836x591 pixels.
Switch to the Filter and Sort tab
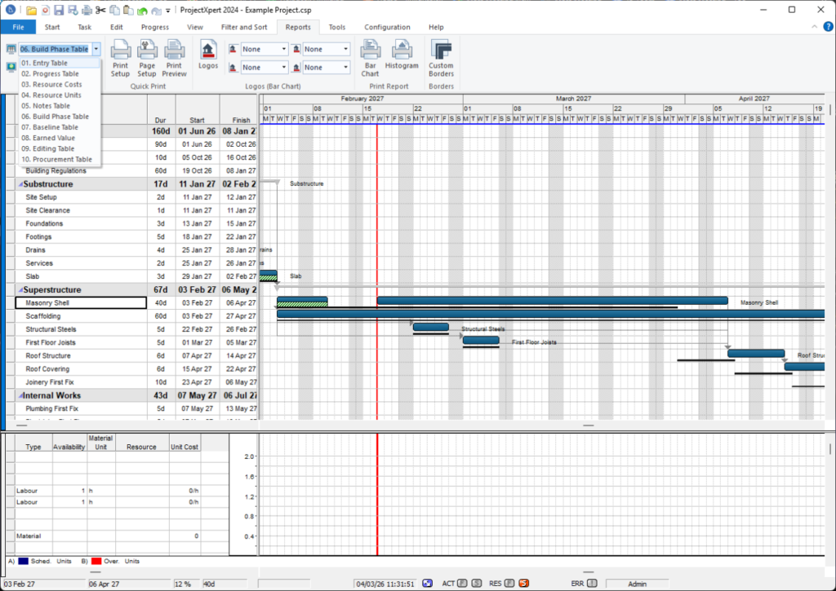coord(244,27)
